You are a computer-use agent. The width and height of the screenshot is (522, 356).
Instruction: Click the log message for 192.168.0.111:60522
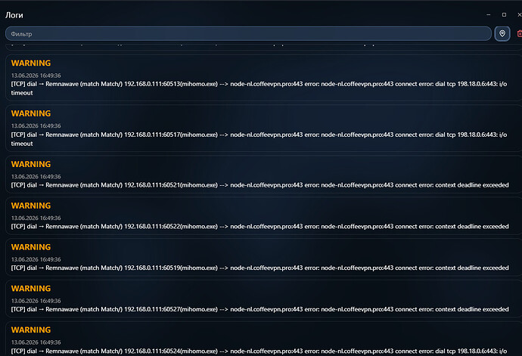[x=260, y=227]
